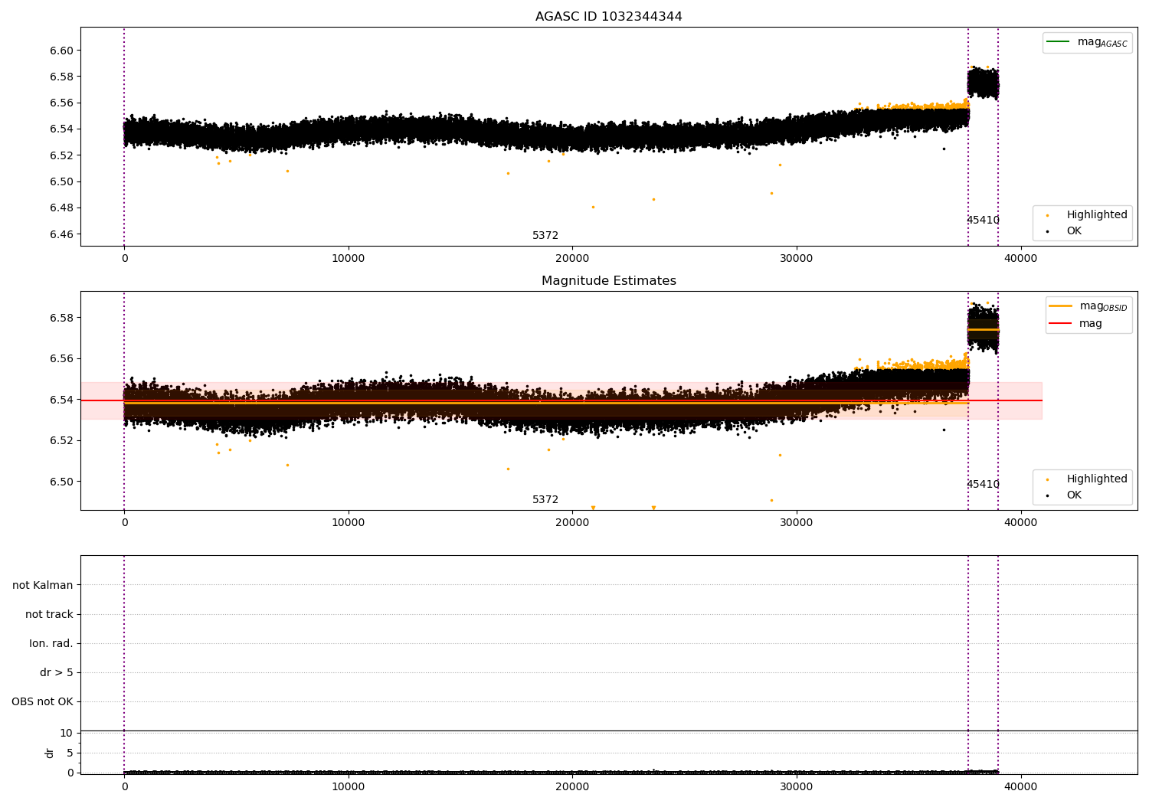Click the 20000 x-axis tick under the bottom panel
The height and width of the screenshot is (804, 1149).
[572, 787]
